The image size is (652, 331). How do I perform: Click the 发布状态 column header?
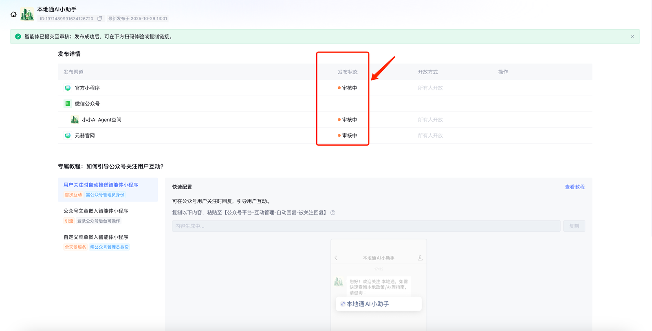point(347,72)
